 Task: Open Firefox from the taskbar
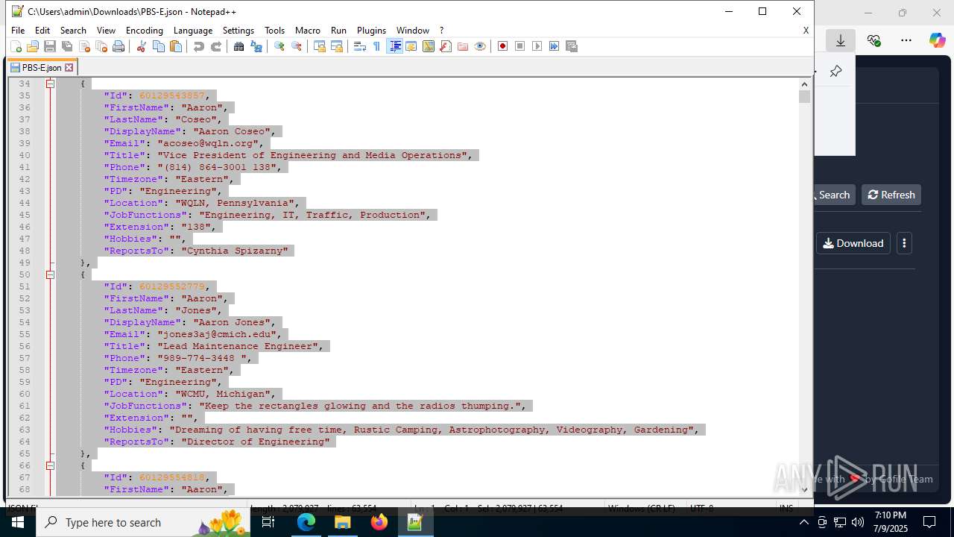point(379,522)
